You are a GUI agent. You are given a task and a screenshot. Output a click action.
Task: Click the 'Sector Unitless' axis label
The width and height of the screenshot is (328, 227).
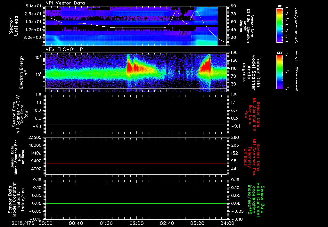[13, 26]
